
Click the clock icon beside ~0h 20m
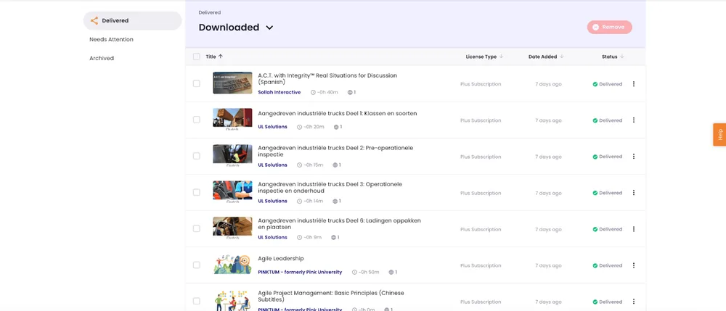(300, 127)
